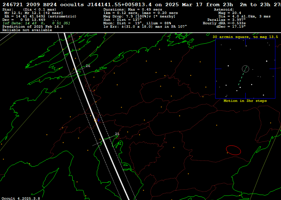The height and width of the screenshot is (200, 281).
Task: Click the dashed green asteroid motion track
Action: click(x=243, y=76)
